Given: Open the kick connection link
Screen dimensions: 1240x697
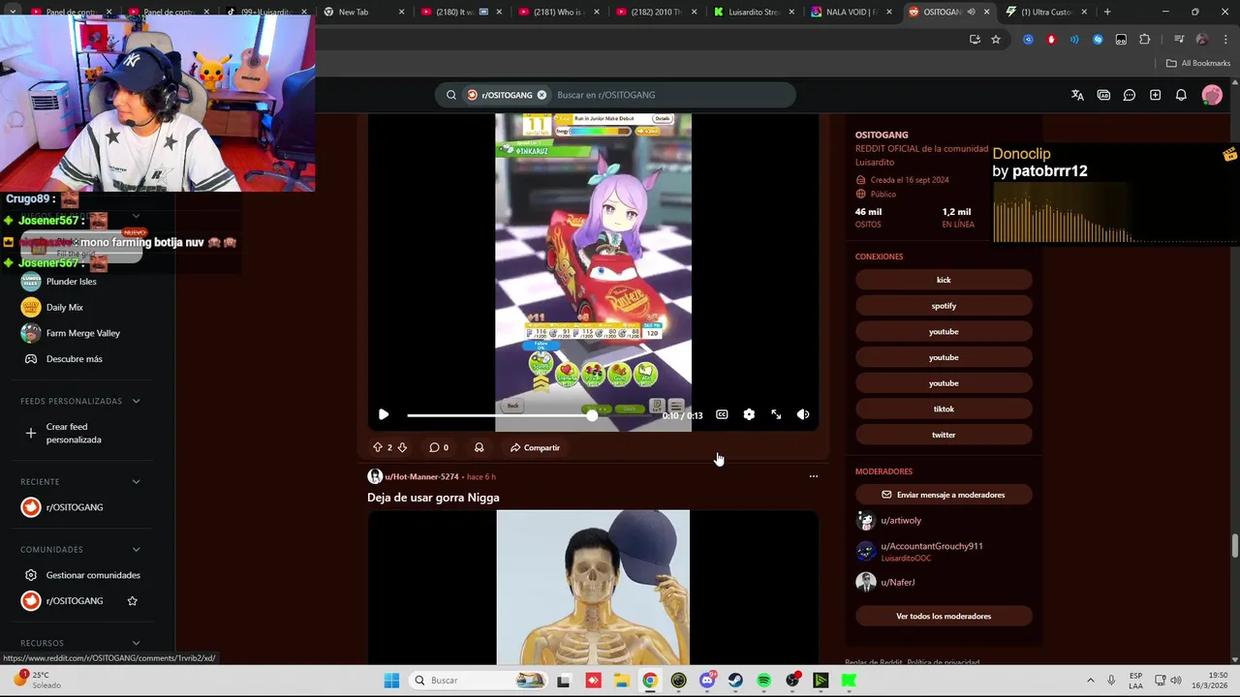Looking at the screenshot, I should click(x=944, y=280).
